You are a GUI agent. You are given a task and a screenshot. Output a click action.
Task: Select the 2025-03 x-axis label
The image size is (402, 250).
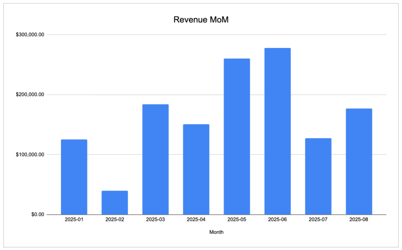point(155,220)
